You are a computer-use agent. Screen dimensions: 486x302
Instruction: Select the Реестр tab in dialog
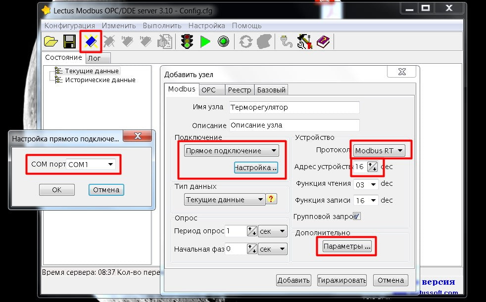240,90
